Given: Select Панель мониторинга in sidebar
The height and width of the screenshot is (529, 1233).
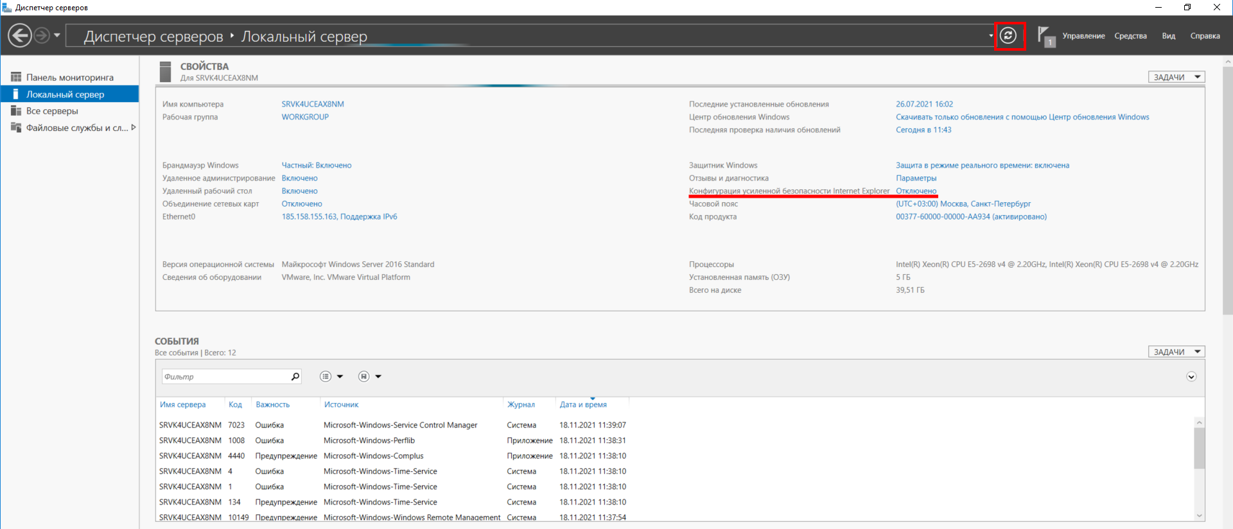Looking at the screenshot, I should pos(69,78).
